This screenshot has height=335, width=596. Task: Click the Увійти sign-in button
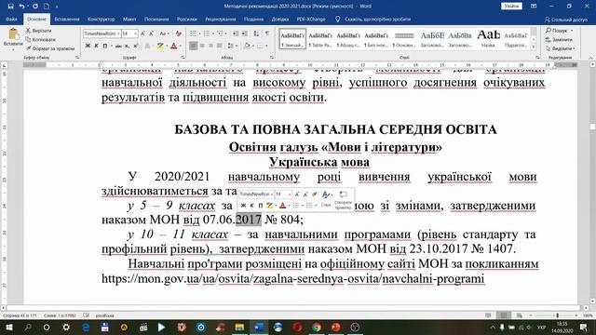pyautogui.click(x=511, y=7)
